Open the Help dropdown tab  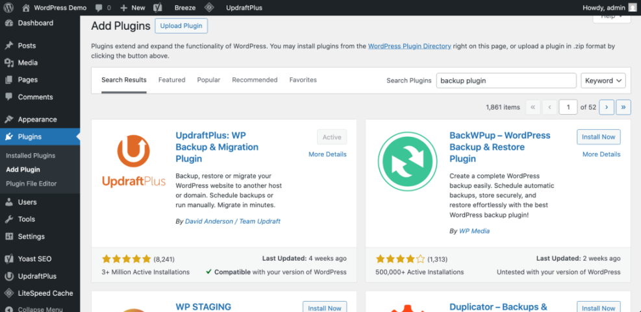click(x=612, y=18)
